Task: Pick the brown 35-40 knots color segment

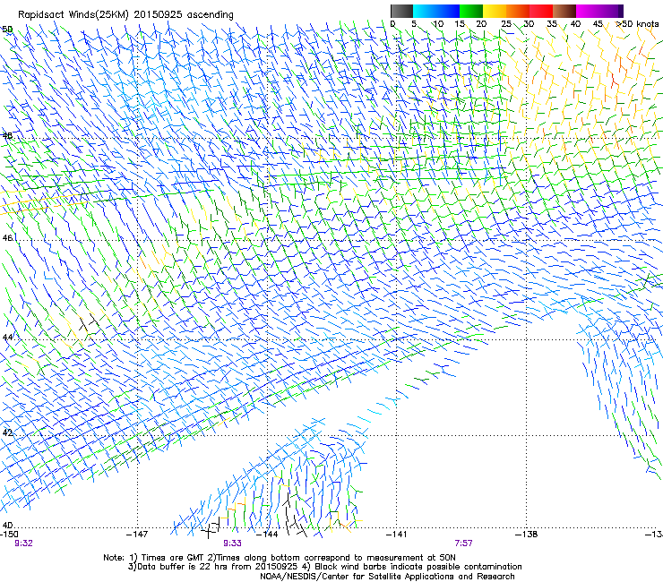Action: [x=564, y=11]
